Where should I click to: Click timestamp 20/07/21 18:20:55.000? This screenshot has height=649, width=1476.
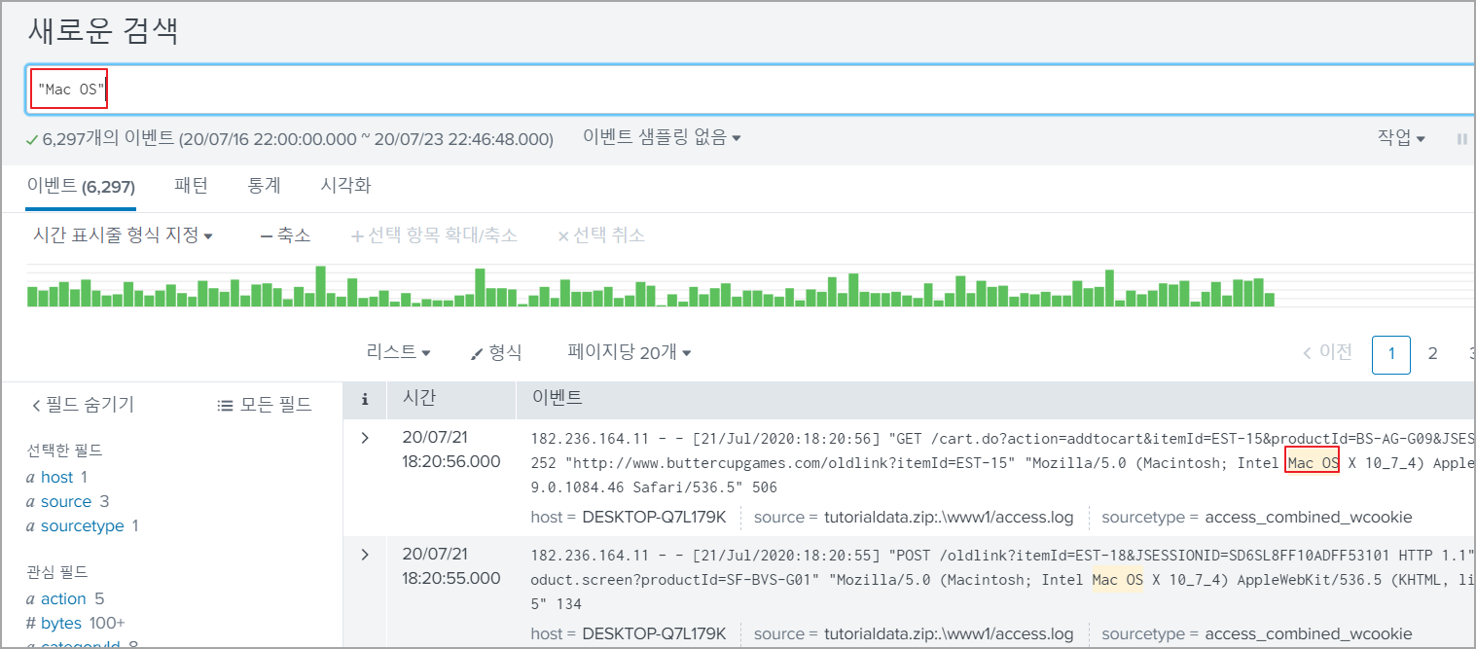pyautogui.click(x=451, y=566)
